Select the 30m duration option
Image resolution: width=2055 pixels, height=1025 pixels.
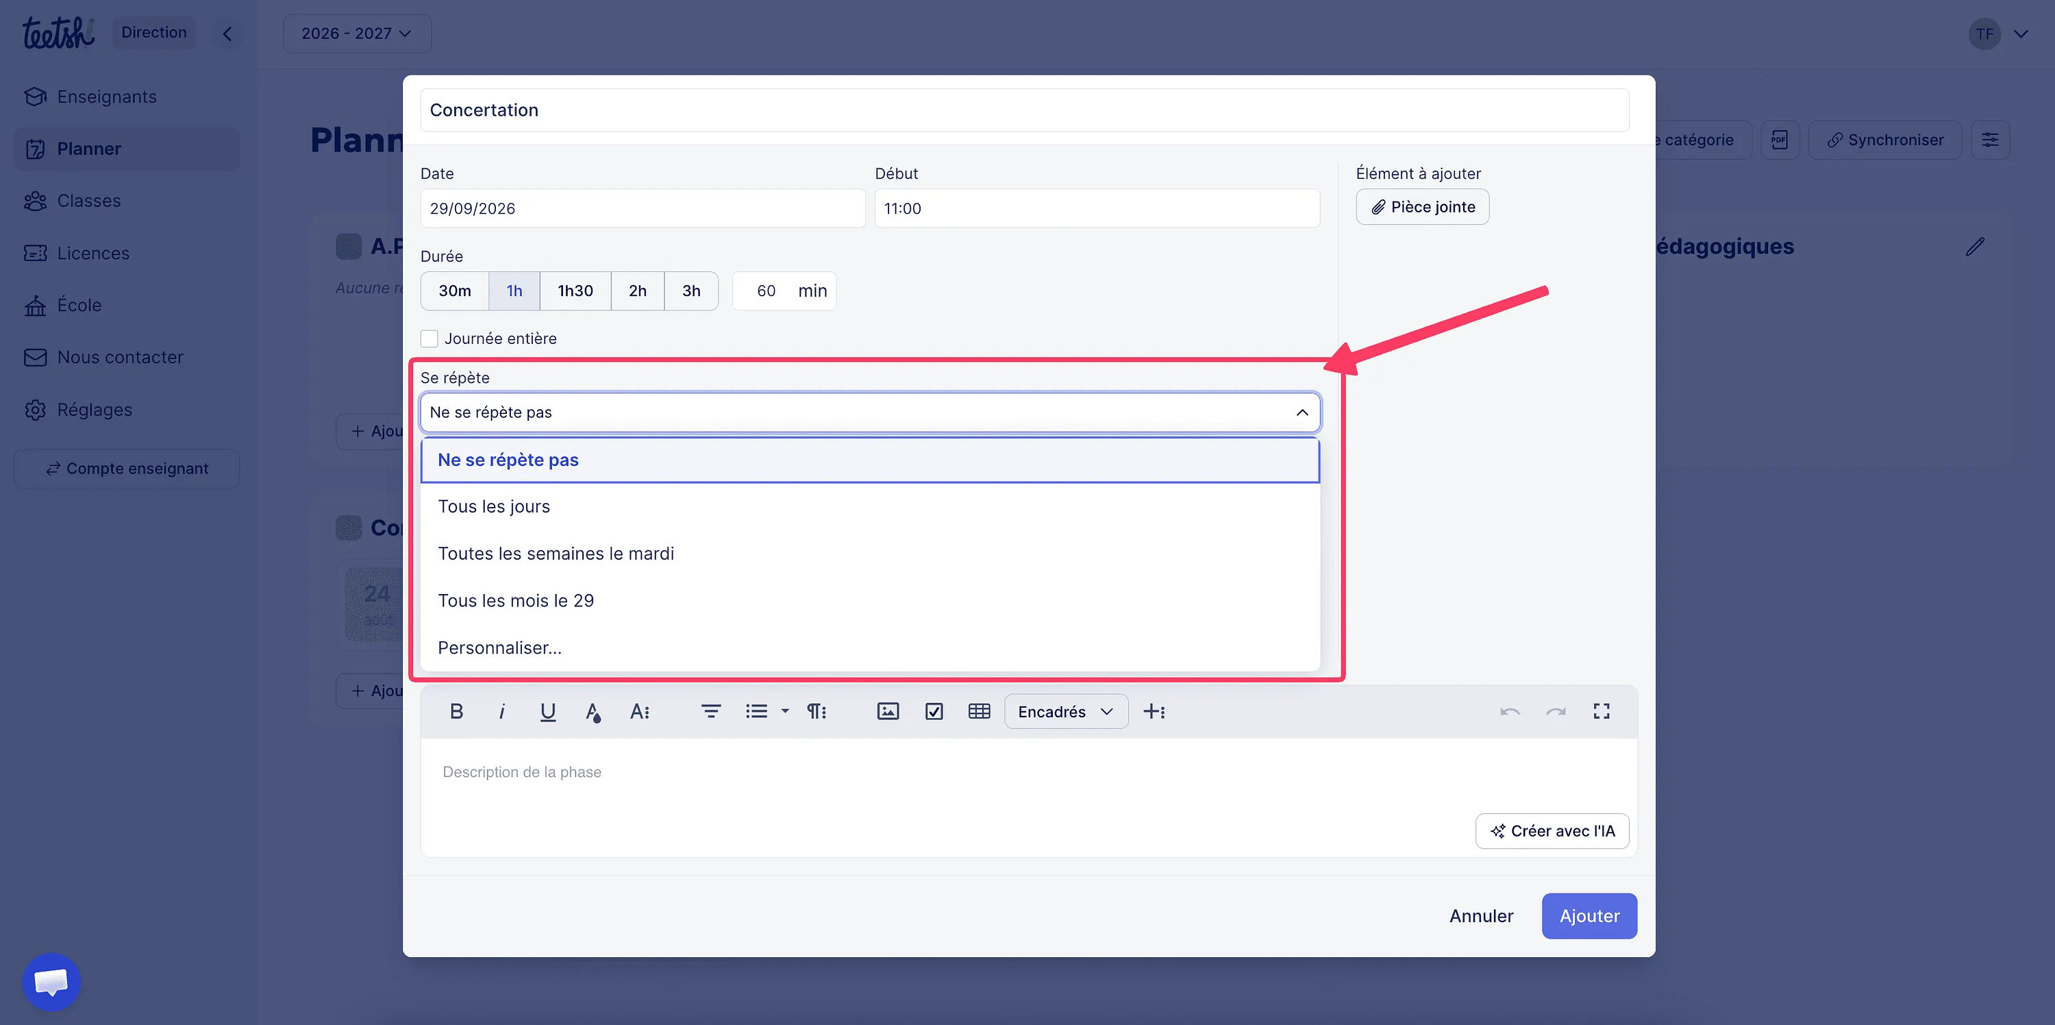[455, 291]
